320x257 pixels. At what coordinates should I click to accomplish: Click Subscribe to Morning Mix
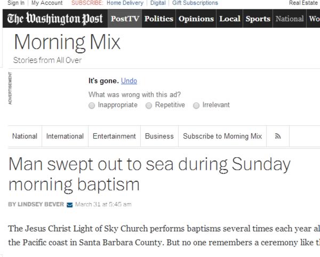(x=222, y=136)
